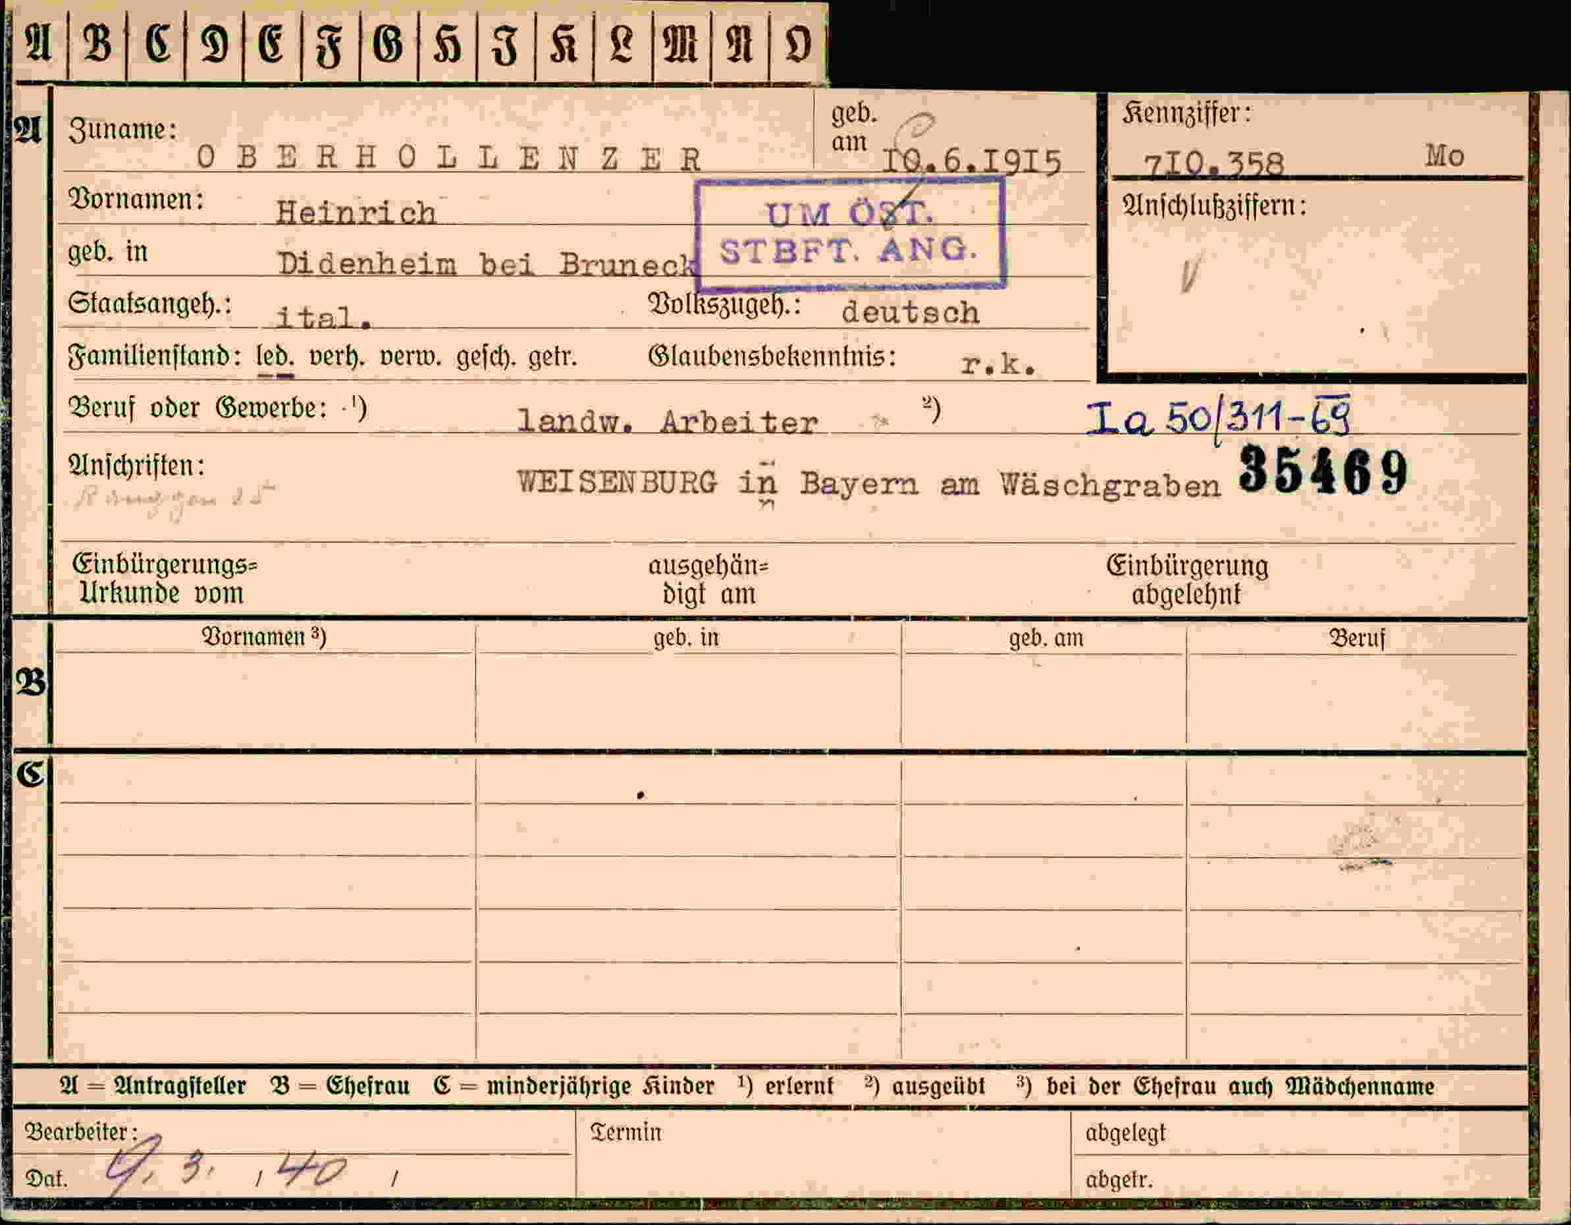Select the index tab letter C
Screen dimensions: 1571x1225
pos(156,44)
